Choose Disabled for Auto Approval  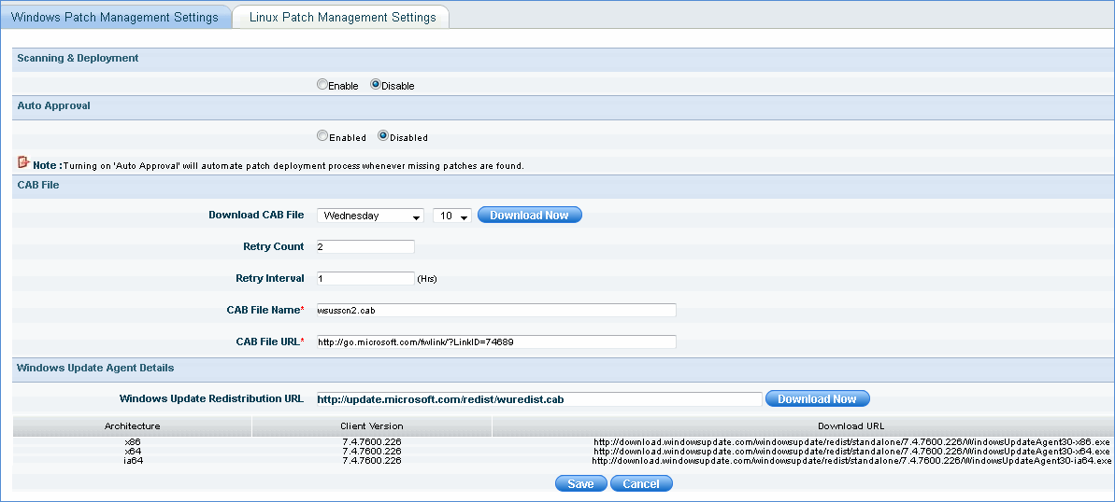[383, 136]
